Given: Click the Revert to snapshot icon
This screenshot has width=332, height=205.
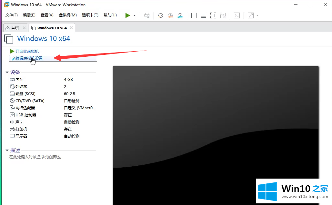Looking at the screenshot, I should [x=170, y=15].
